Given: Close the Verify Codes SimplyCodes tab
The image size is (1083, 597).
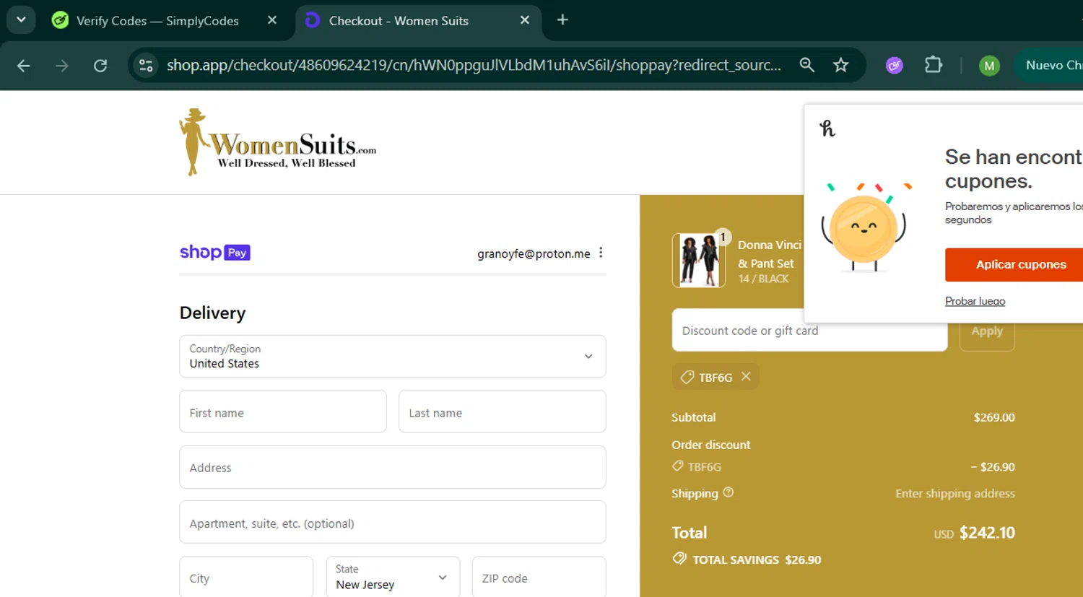Looking at the screenshot, I should [272, 20].
